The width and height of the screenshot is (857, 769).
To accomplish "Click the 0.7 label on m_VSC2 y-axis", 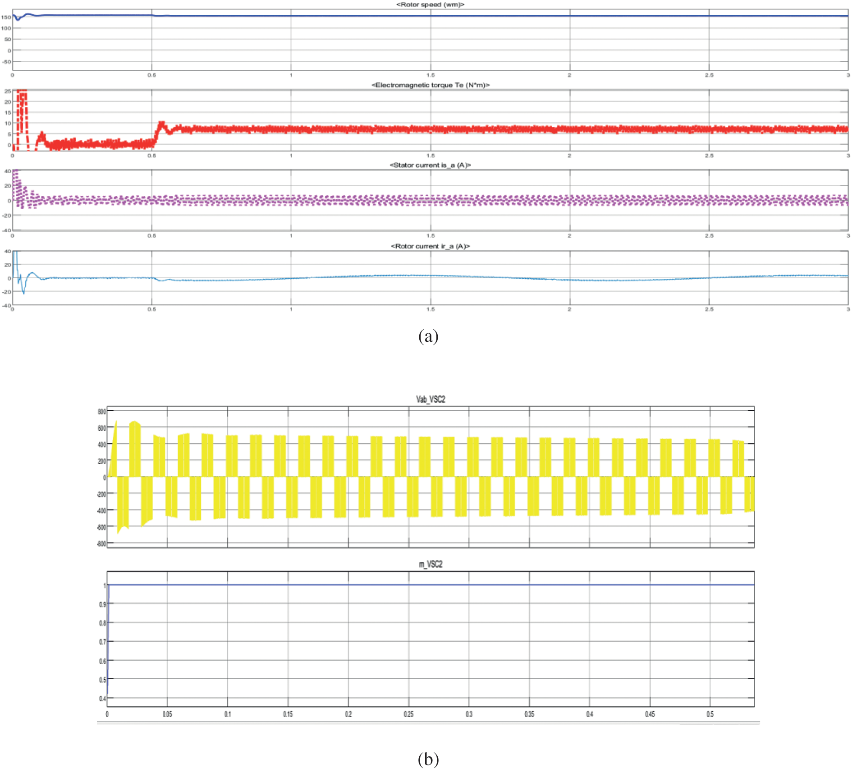I will (102, 642).
